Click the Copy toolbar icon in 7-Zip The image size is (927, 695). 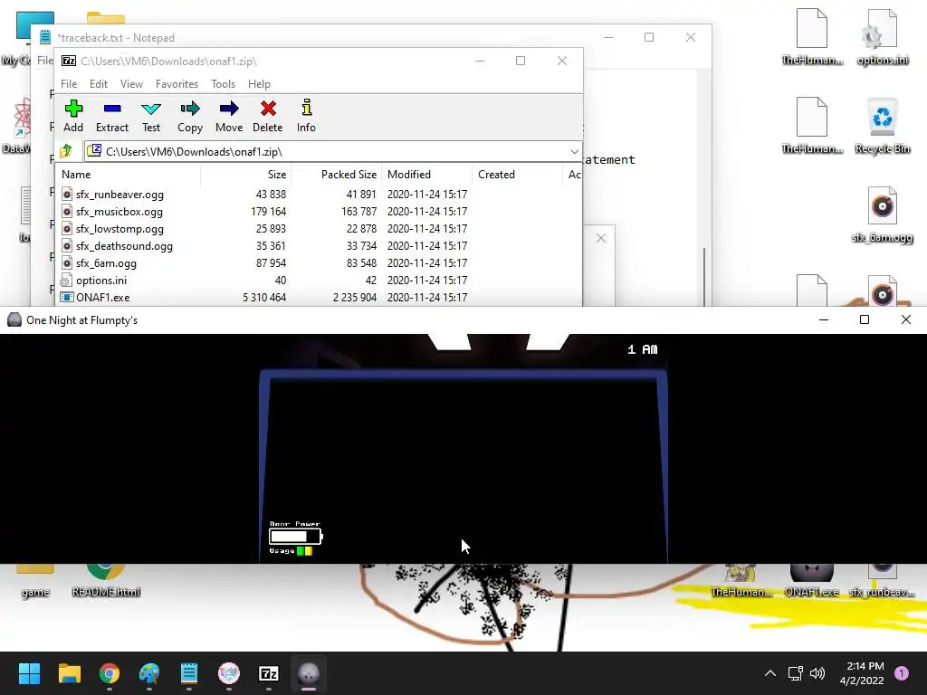click(190, 116)
